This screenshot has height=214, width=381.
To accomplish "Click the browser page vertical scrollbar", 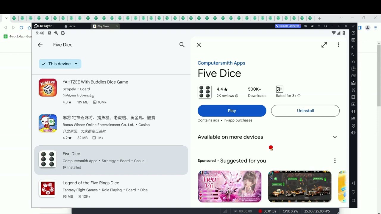I will click(x=379, y=75).
